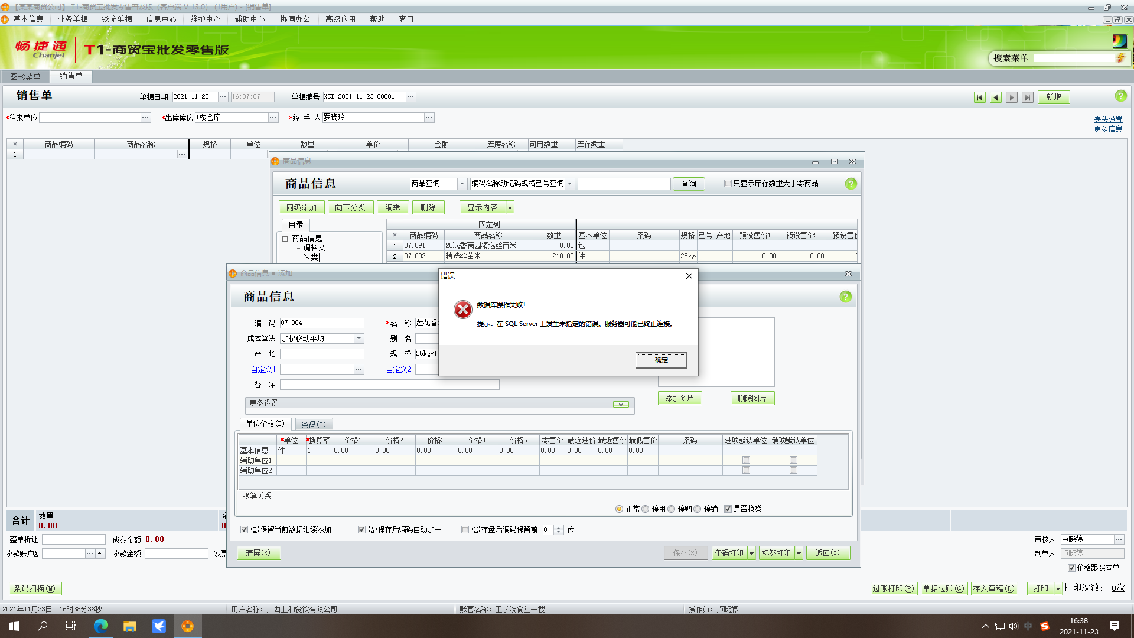Click 表头设置 link
This screenshot has width=1134, height=638.
(x=1108, y=119)
